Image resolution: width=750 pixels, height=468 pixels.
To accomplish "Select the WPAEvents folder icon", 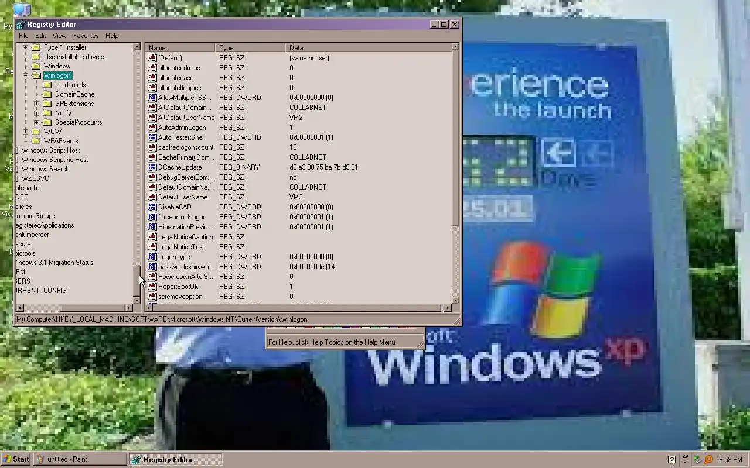I will (36, 141).
